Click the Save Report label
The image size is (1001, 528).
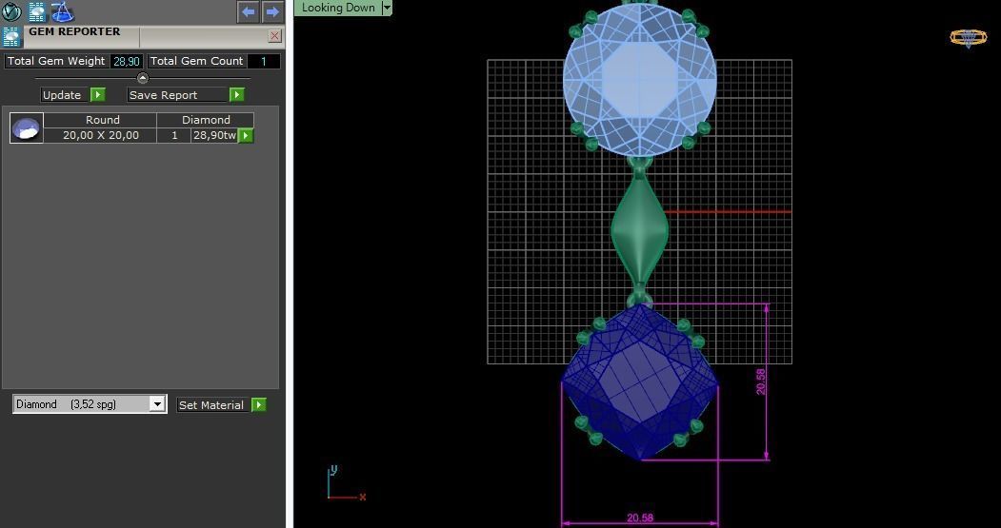[164, 95]
